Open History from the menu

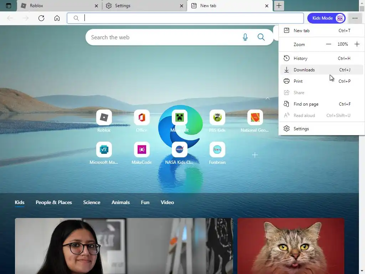coord(322,58)
